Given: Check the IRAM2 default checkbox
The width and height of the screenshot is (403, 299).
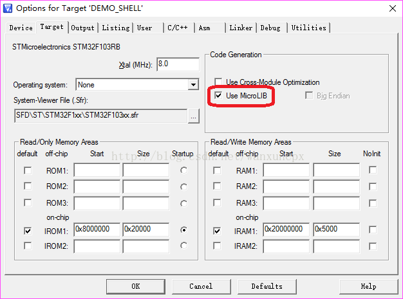Looking at the screenshot, I should [217, 246].
